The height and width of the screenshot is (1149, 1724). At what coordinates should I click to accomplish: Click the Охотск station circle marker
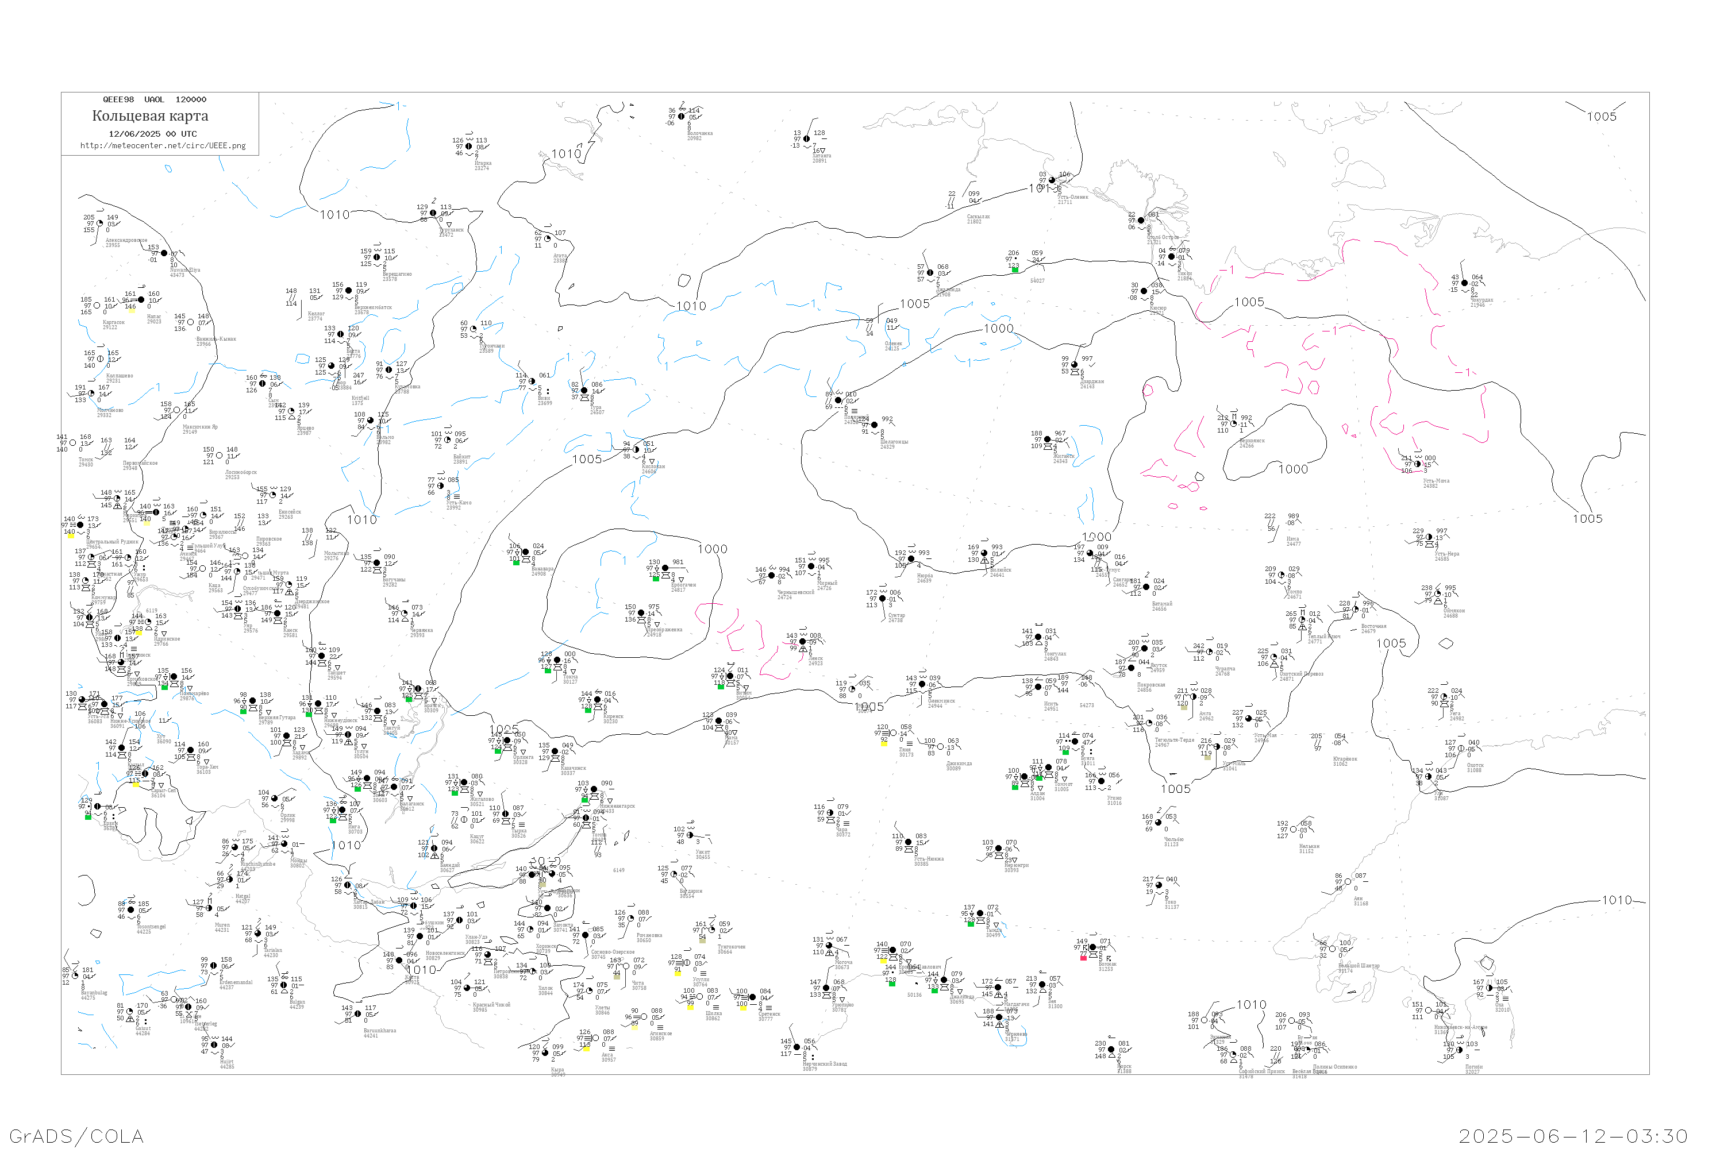1461,749
